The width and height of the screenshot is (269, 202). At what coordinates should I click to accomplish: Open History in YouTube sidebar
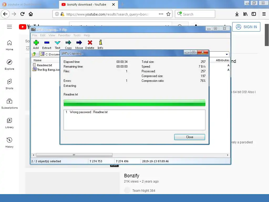pyautogui.click(x=9, y=143)
